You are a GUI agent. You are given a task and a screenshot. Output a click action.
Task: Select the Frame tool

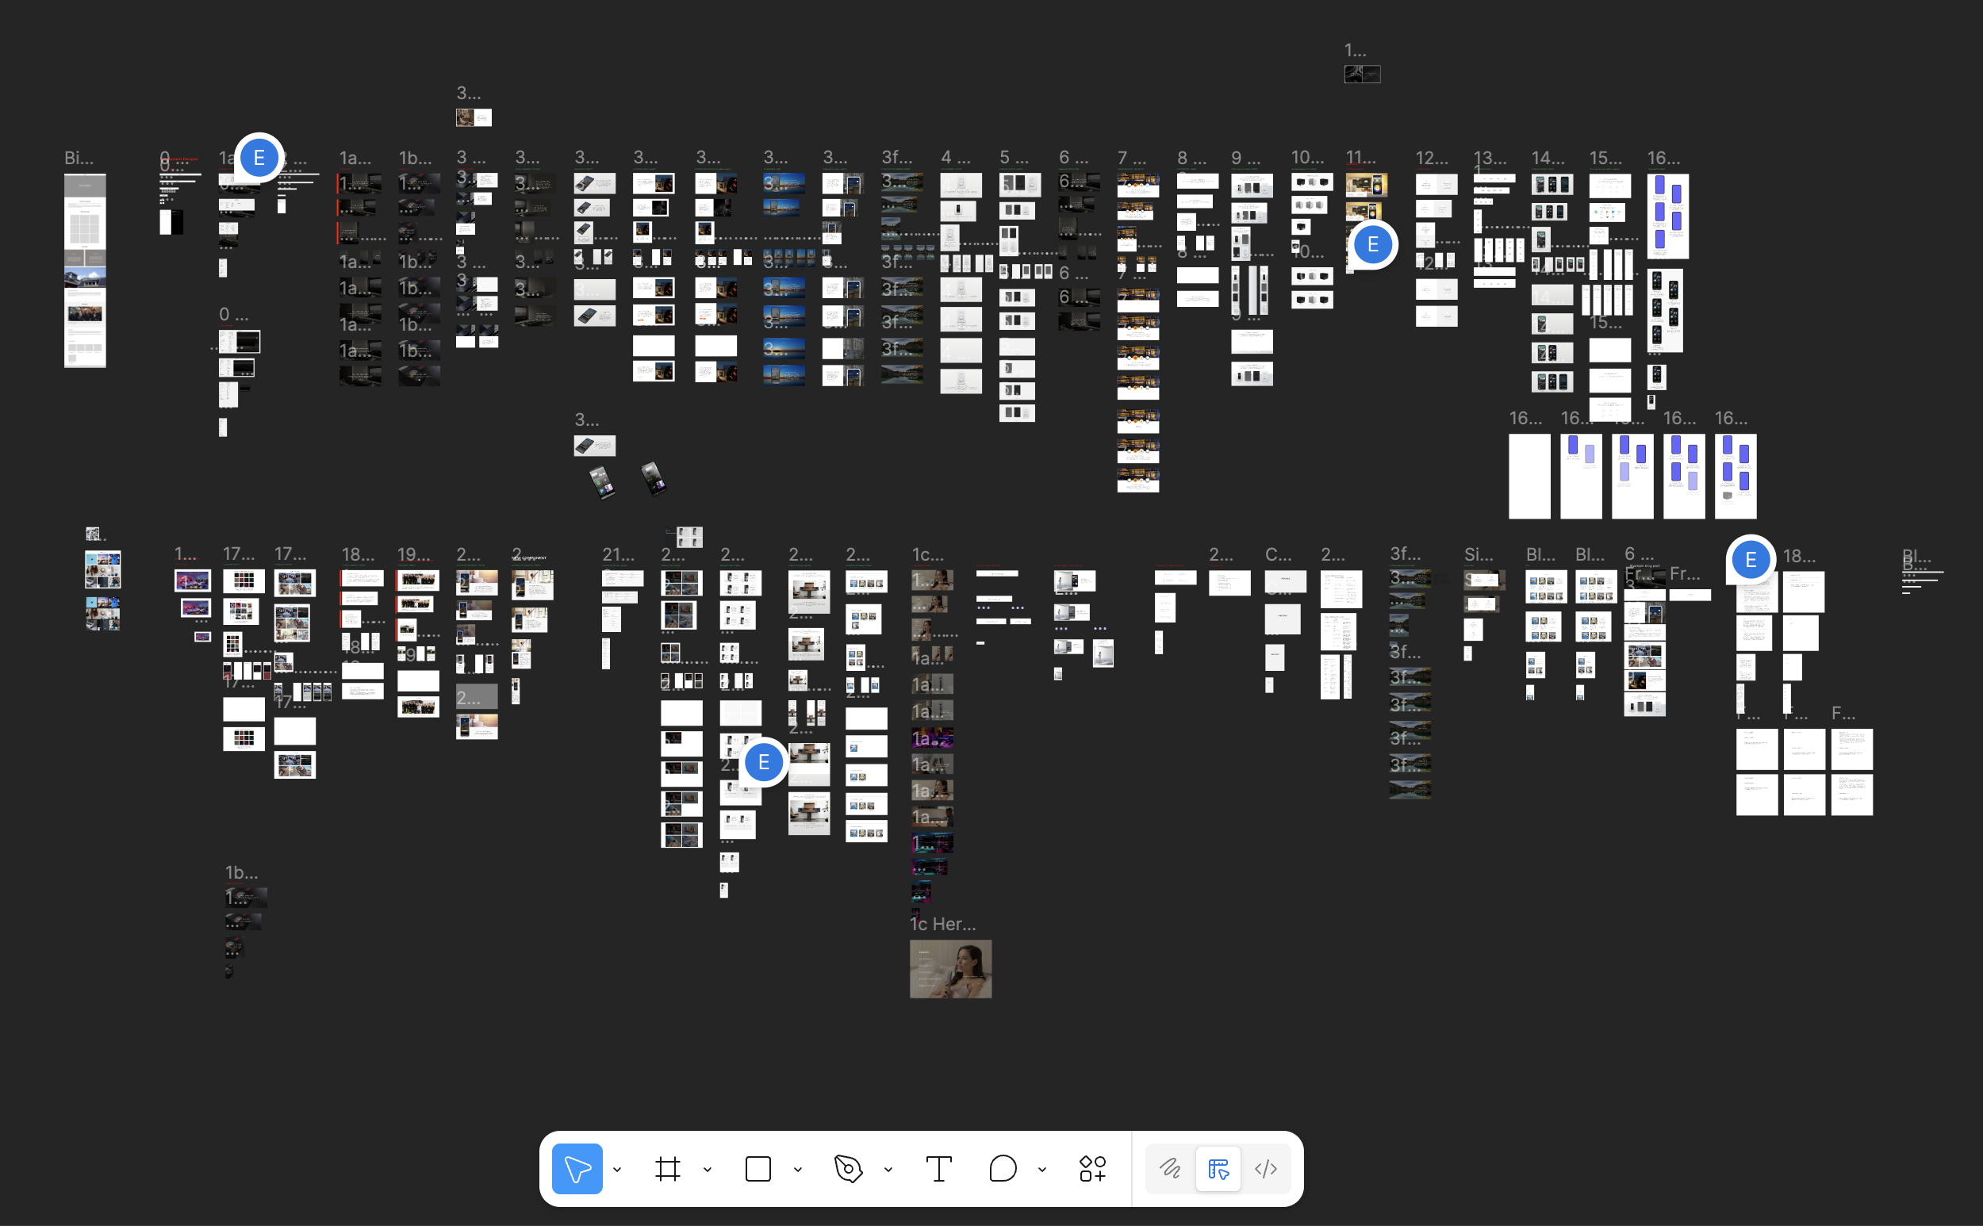point(668,1168)
